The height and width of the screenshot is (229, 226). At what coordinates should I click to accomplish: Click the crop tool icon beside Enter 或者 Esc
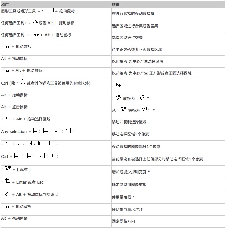(8, 181)
